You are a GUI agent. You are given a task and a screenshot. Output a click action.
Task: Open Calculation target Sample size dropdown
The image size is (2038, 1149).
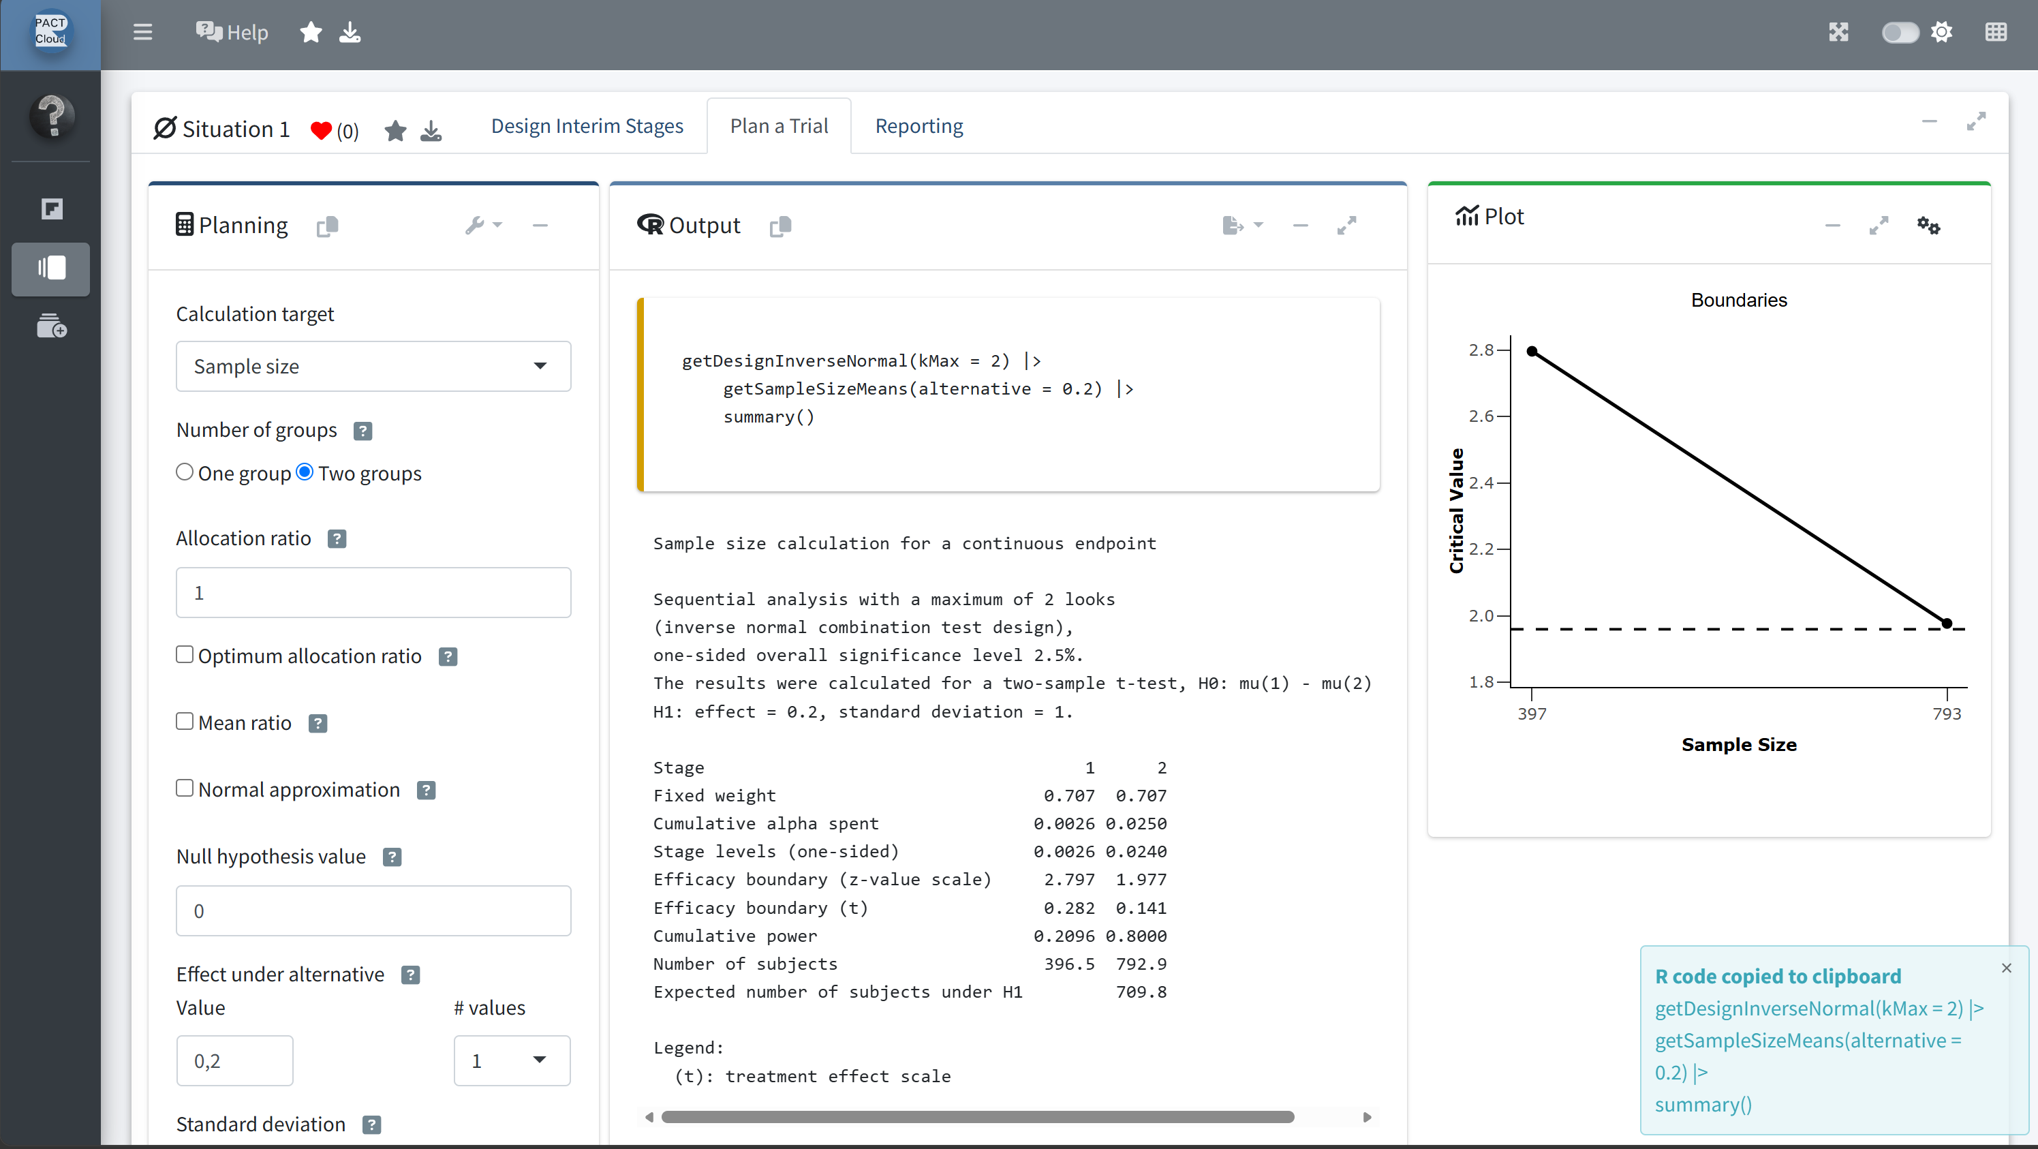point(373,367)
